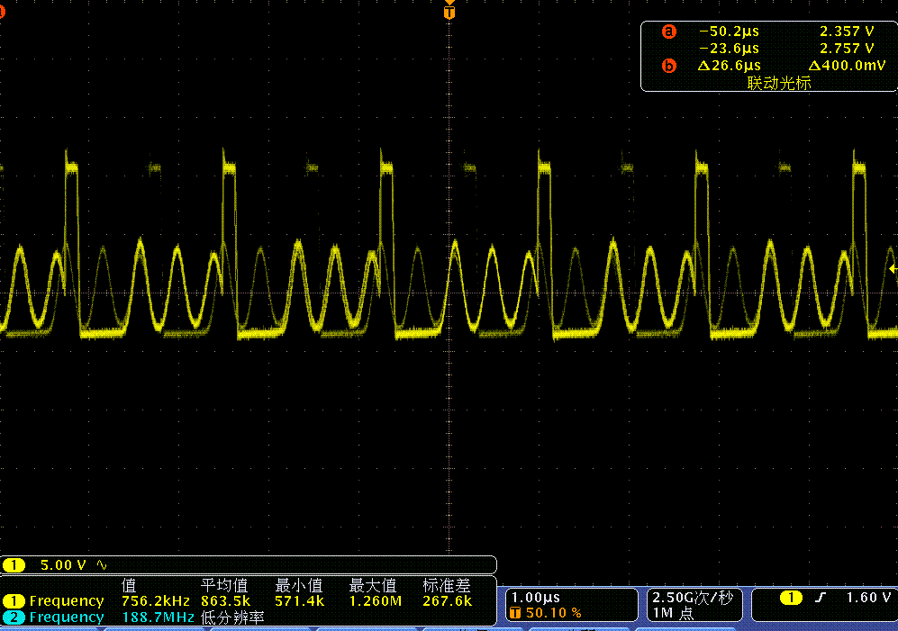Click the 1.260M maximum value
Screen dimensions: 898x631
[x=375, y=600]
